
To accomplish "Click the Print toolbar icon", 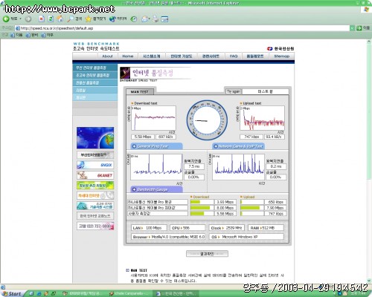I will point(155,19).
